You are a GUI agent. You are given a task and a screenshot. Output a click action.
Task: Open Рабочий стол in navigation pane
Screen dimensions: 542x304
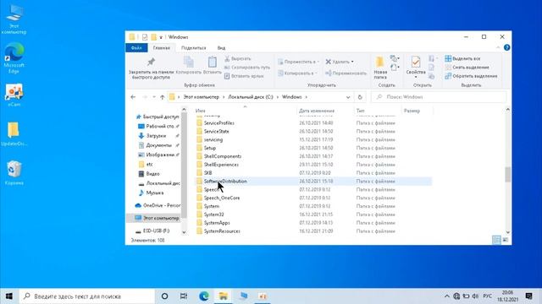click(x=159, y=126)
